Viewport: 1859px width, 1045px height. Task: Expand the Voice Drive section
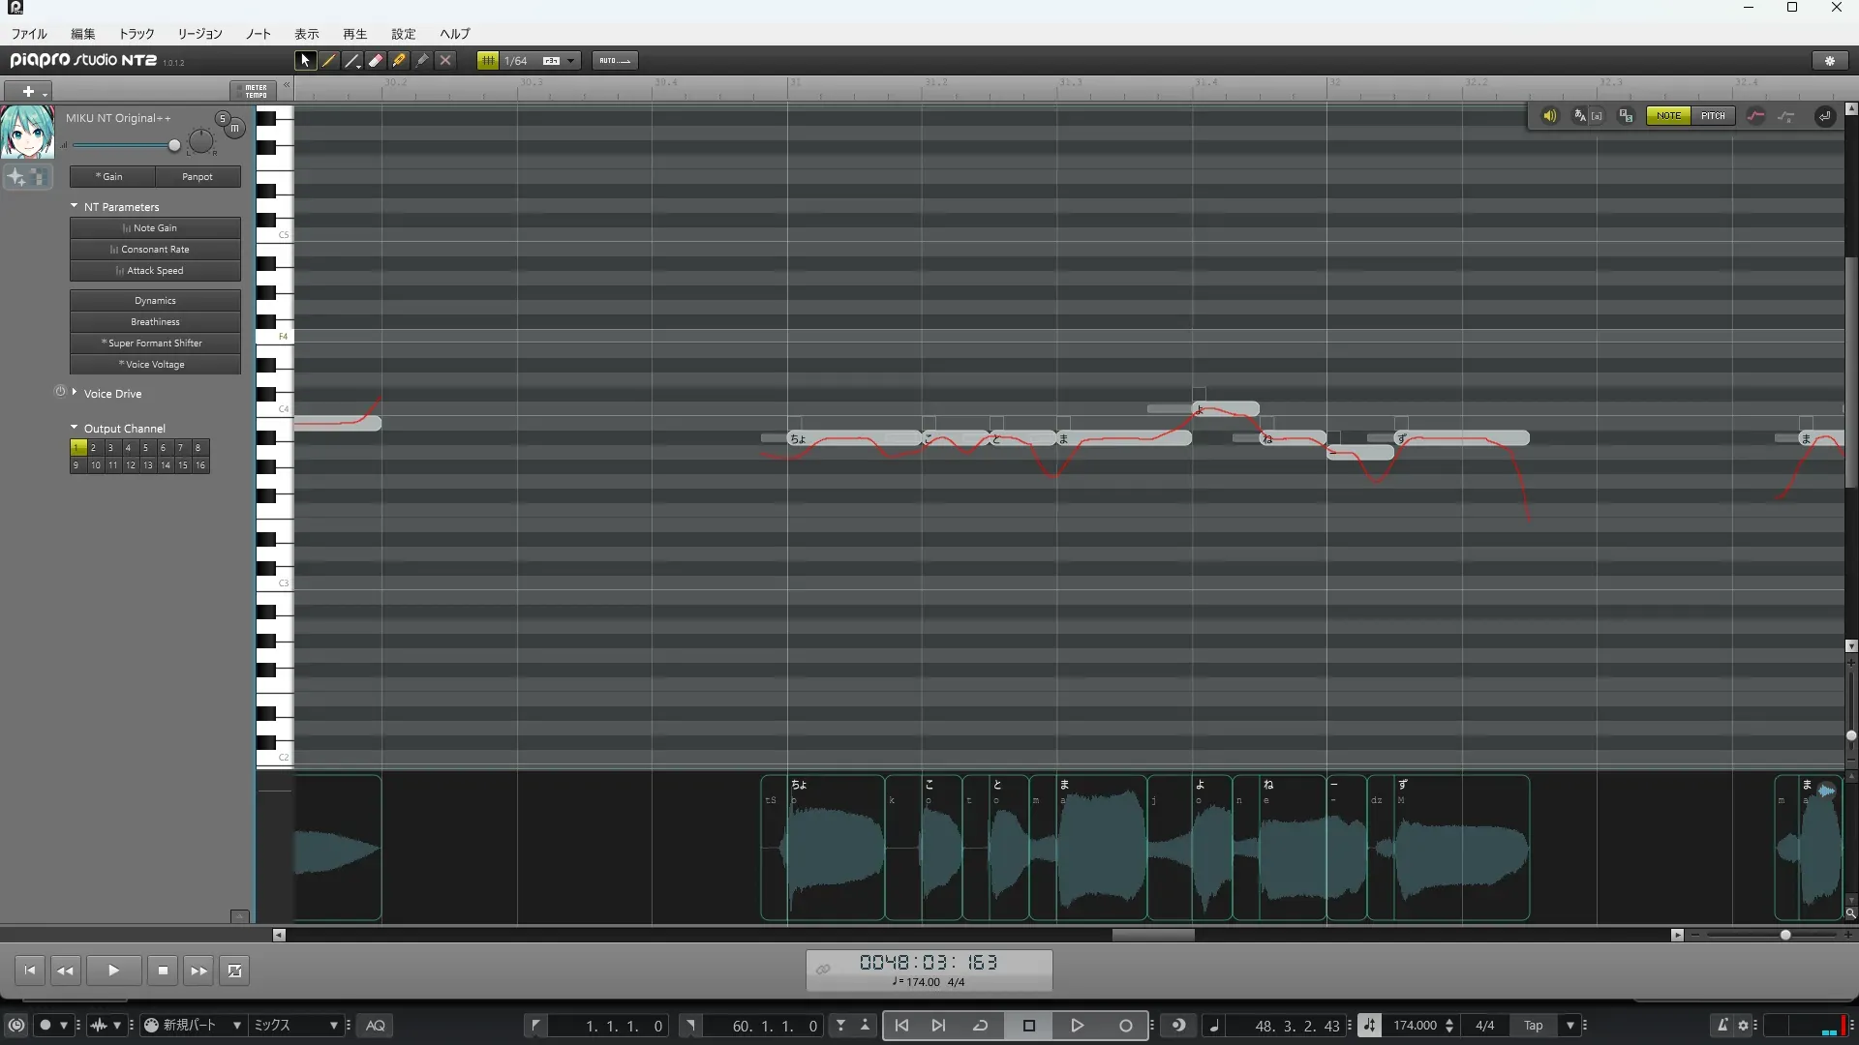[x=75, y=393]
